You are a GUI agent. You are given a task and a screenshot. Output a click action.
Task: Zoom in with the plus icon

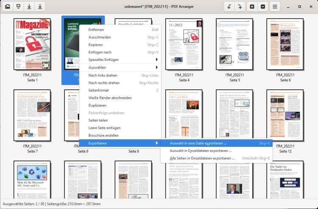(x=252, y=7)
